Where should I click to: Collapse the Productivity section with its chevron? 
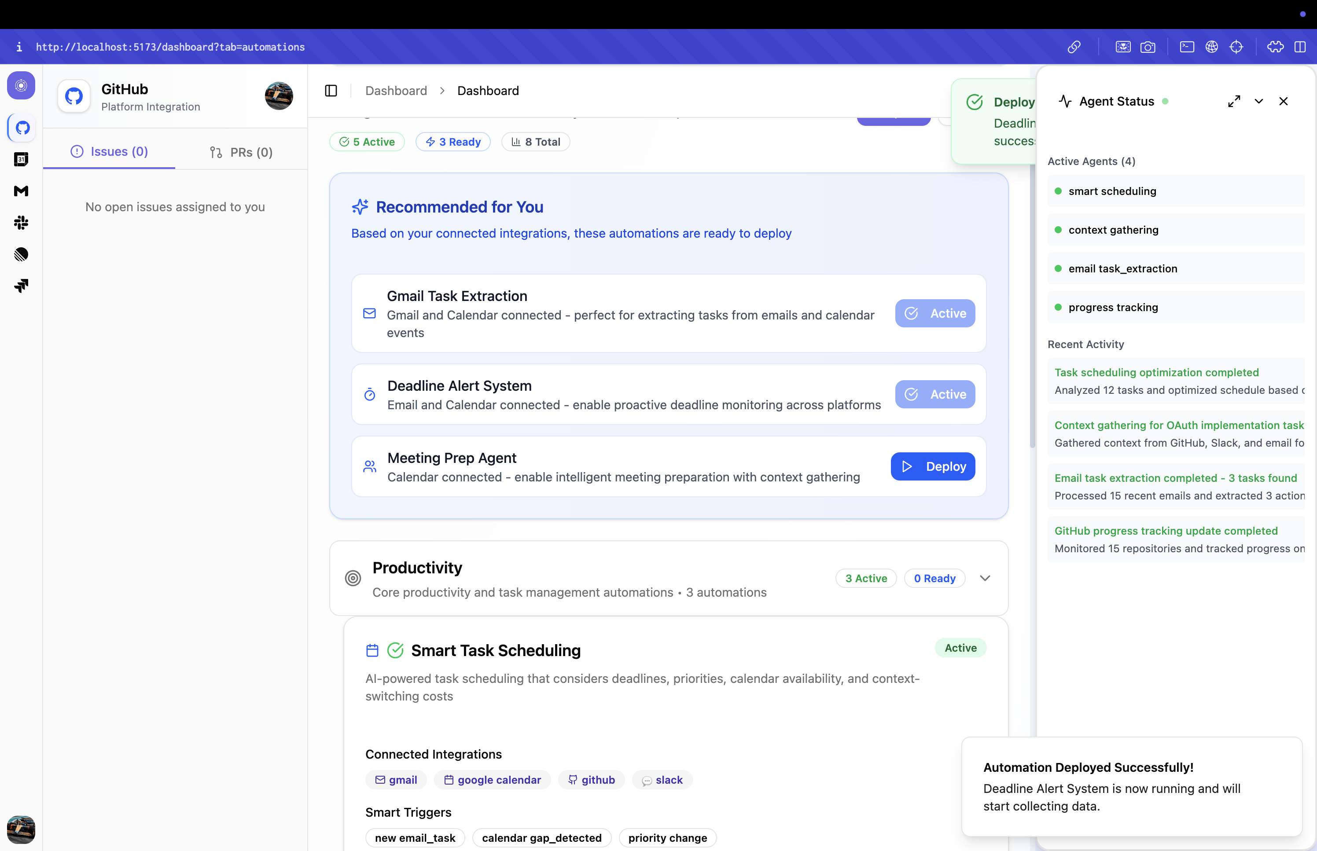point(984,578)
